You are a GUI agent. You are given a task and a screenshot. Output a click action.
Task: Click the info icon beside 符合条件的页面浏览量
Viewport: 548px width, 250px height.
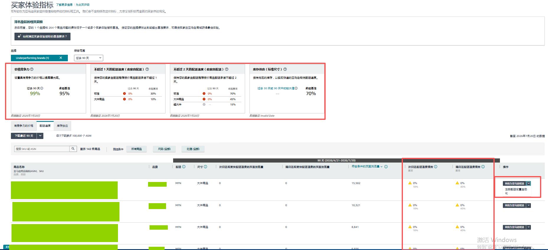pos(386,167)
